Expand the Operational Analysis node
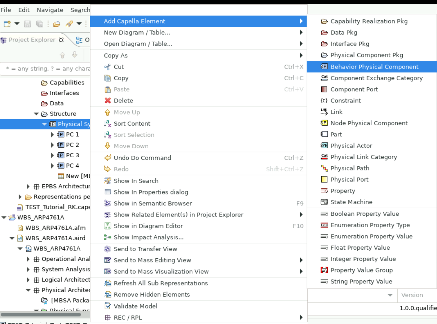 28,259
